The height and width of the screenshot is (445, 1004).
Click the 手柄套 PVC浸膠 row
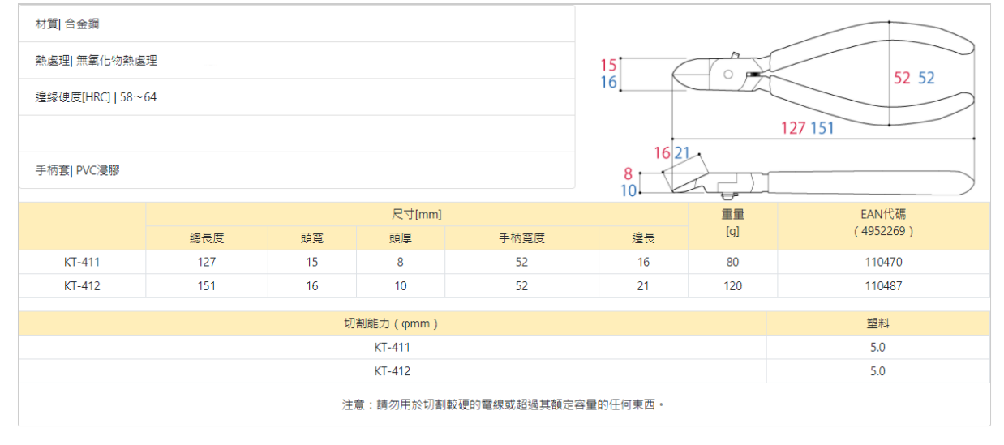(x=297, y=170)
